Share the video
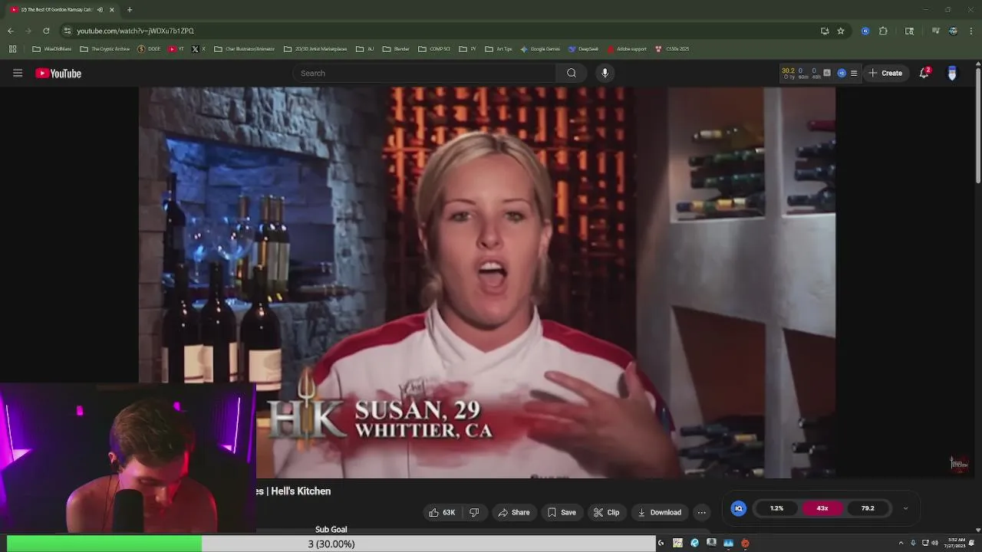Image resolution: width=982 pixels, height=552 pixels. click(513, 512)
